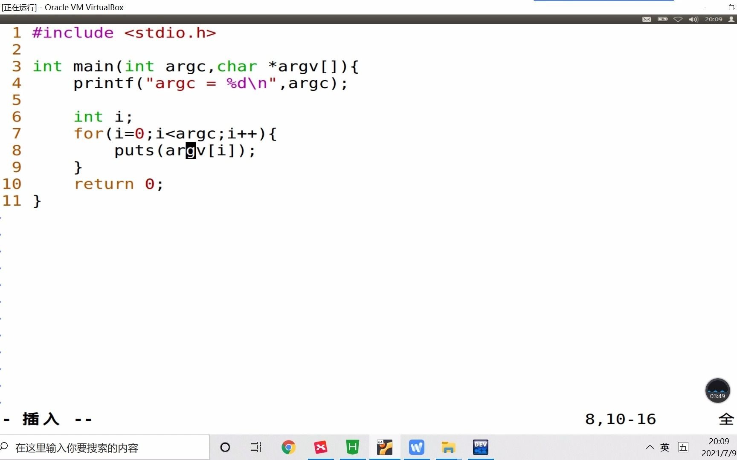Image resolution: width=737 pixels, height=460 pixels.
Task: Click the Windows search box
Action: tap(104, 448)
